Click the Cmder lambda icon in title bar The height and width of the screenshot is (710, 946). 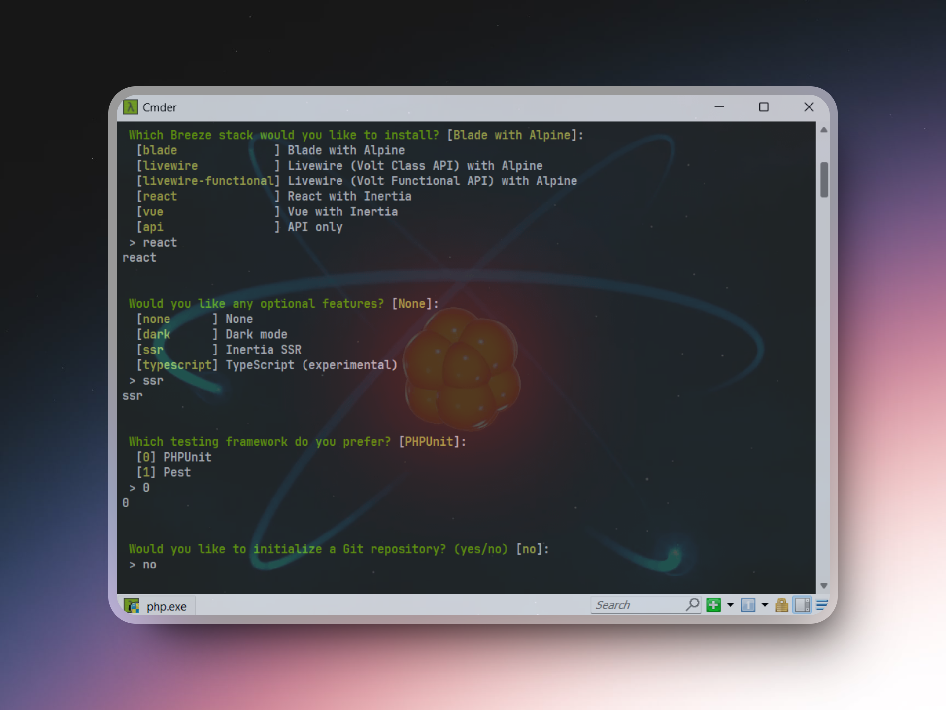131,107
